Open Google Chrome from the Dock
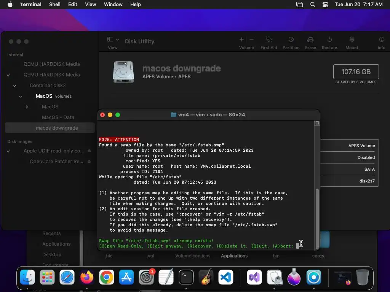 click(107, 277)
